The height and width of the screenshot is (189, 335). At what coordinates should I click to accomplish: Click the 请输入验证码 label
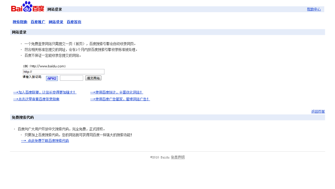(x=32, y=77)
